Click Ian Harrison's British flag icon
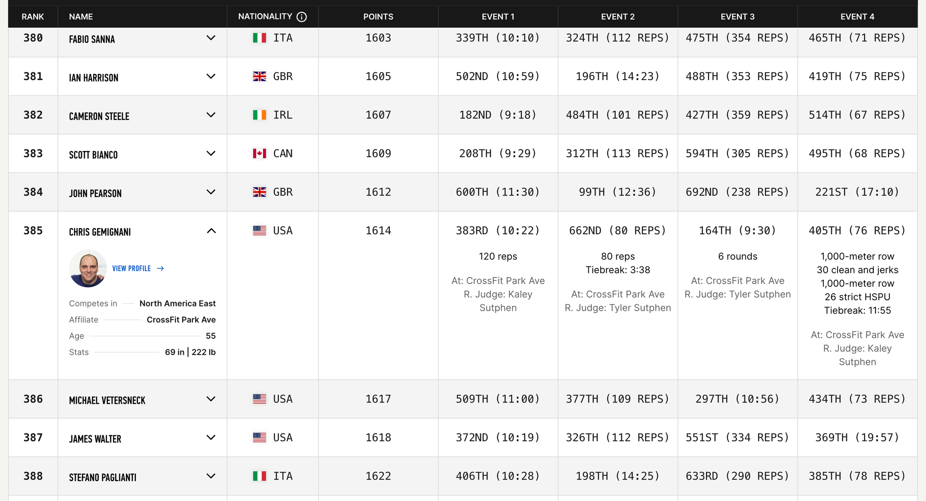The width and height of the screenshot is (926, 501). coord(259,76)
